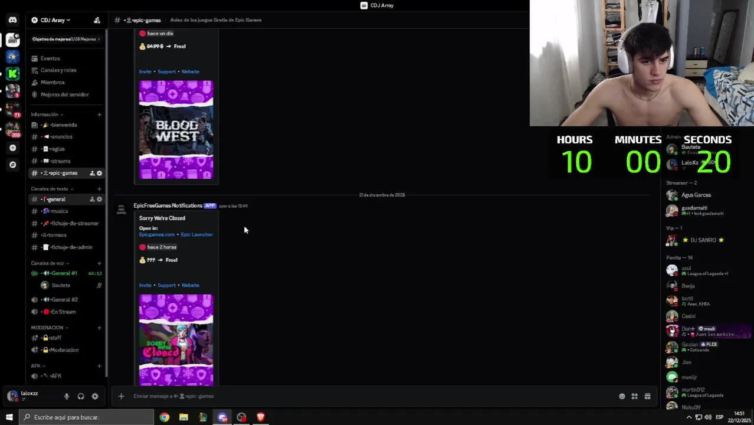Open settings gear for epic-games channel
This screenshot has height=425, width=754.
tap(99, 173)
